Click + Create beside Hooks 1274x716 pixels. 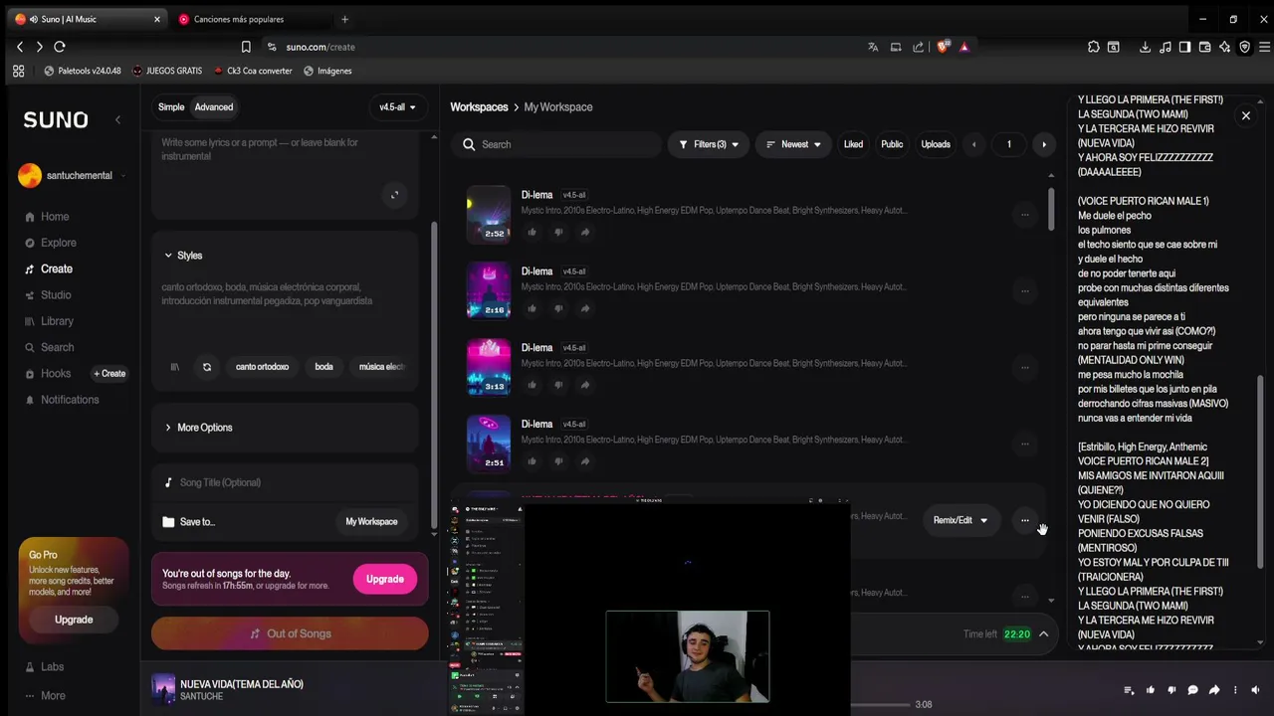[109, 374]
